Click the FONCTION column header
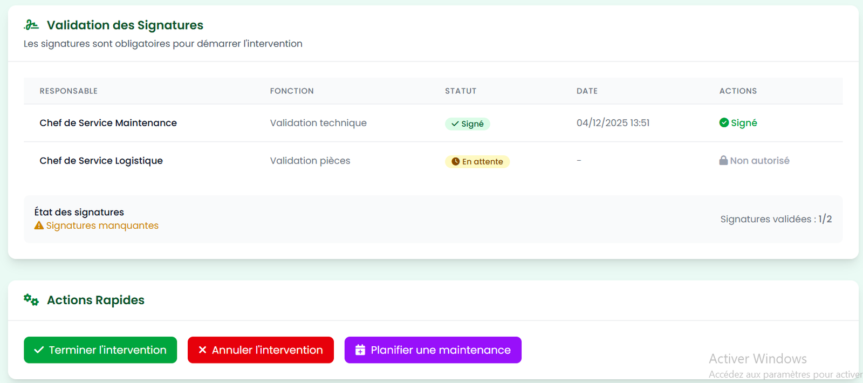Image resolution: width=863 pixels, height=383 pixels. (x=292, y=91)
